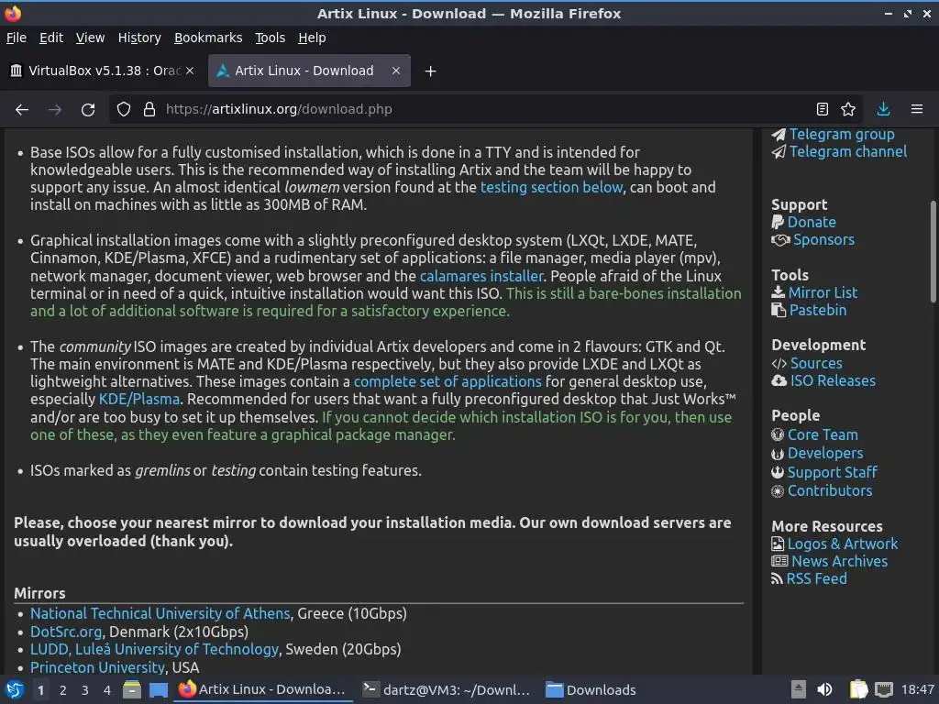The height and width of the screenshot is (704, 939).
Task: Open clipboard manager tray icon
Action: [x=858, y=689]
